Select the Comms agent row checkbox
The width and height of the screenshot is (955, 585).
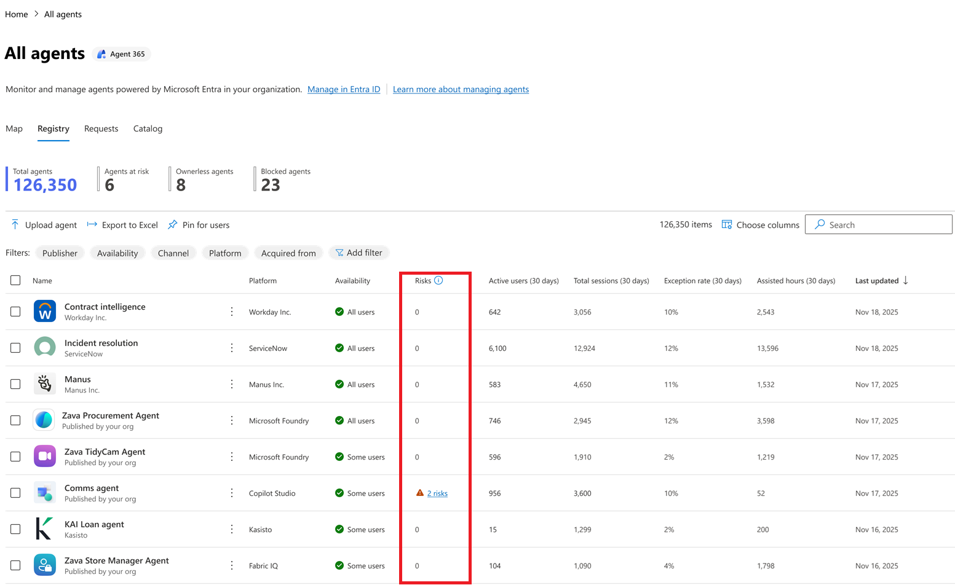click(15, 493)
